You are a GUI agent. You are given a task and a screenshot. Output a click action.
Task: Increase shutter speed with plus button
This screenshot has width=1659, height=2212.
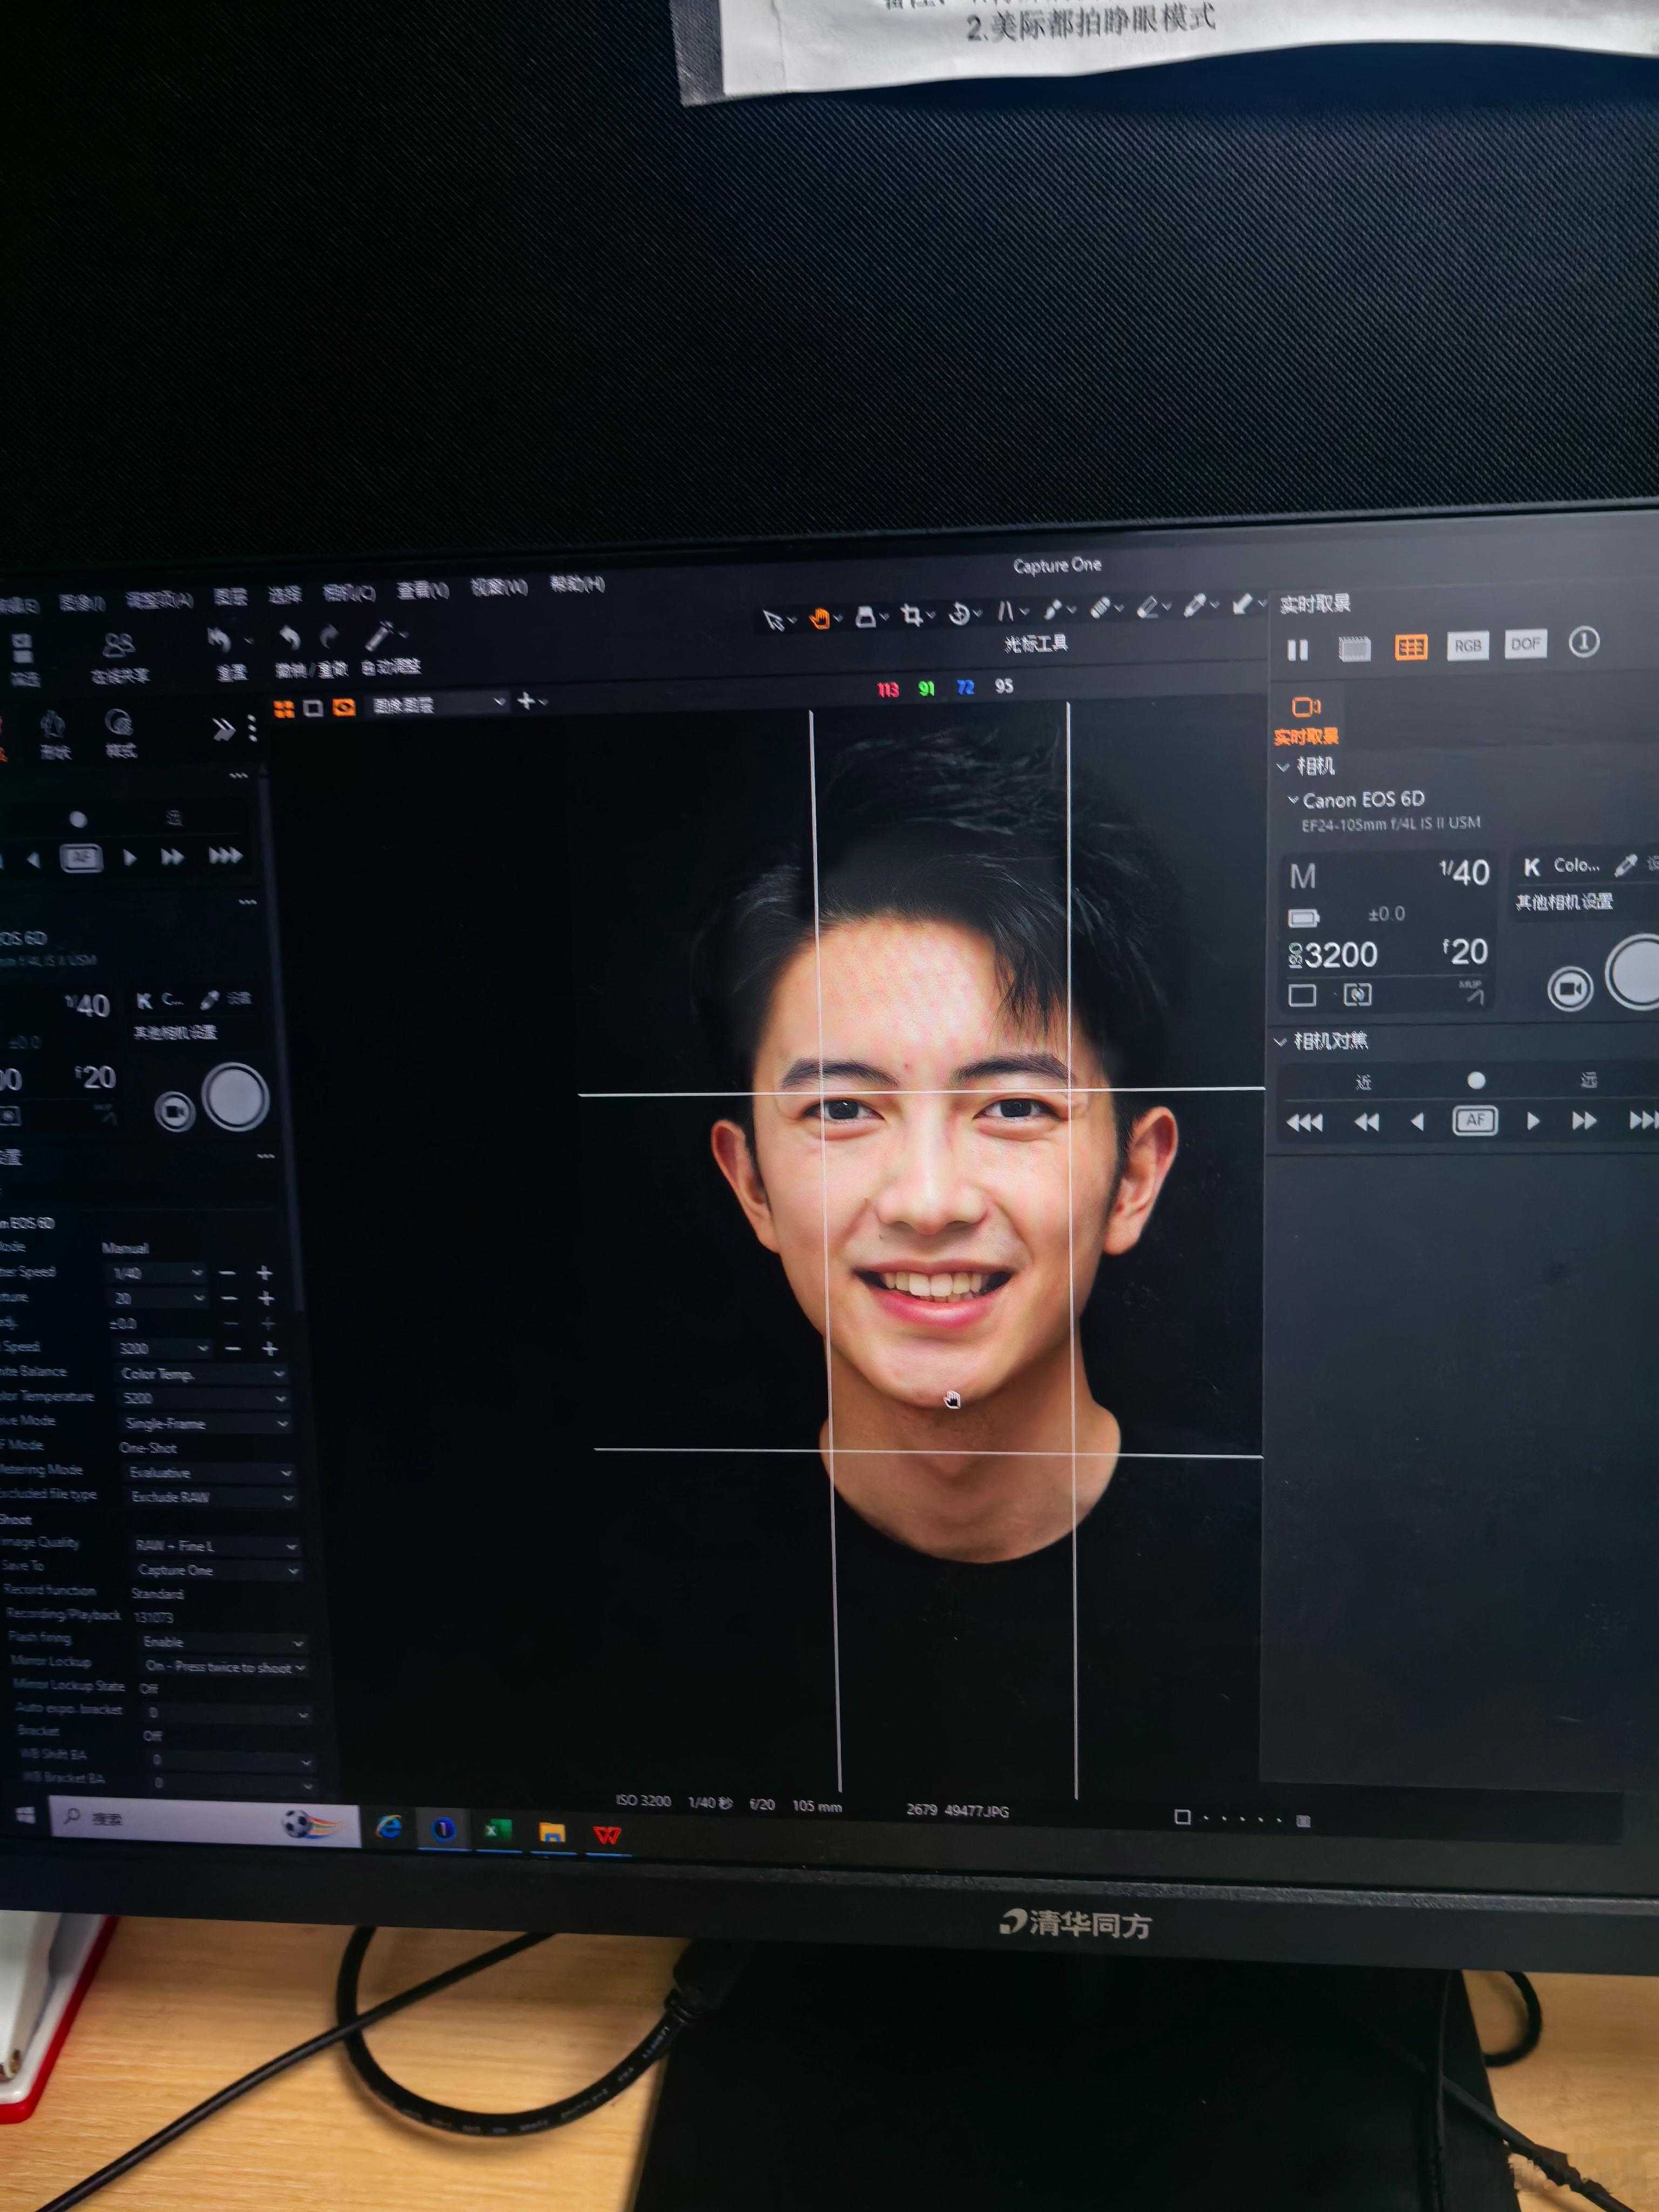tap(264, 1273)
